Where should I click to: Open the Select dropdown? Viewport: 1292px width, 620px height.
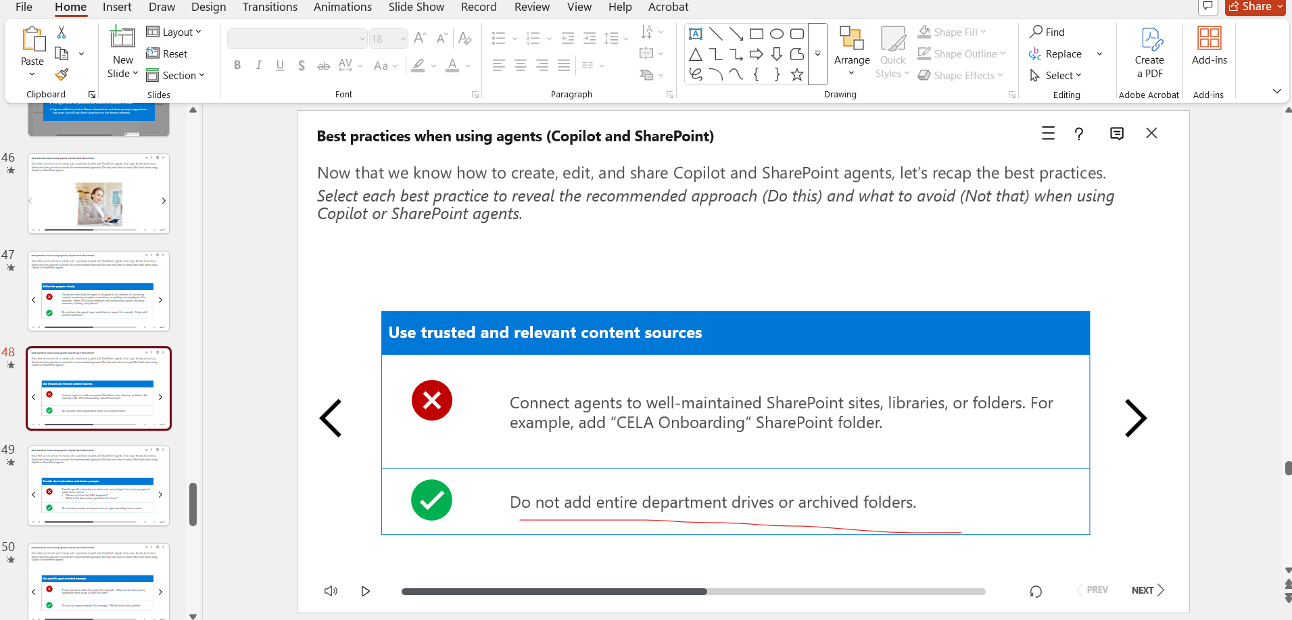(1055, 75)
